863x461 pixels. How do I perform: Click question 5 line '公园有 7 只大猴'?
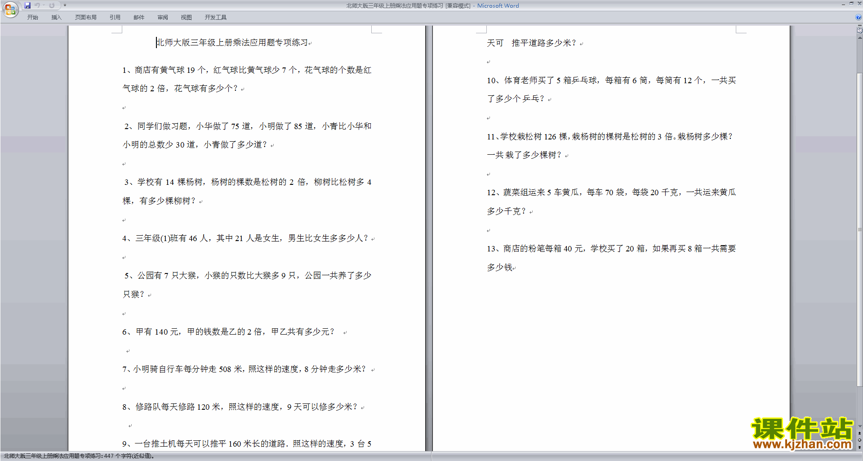248,276
